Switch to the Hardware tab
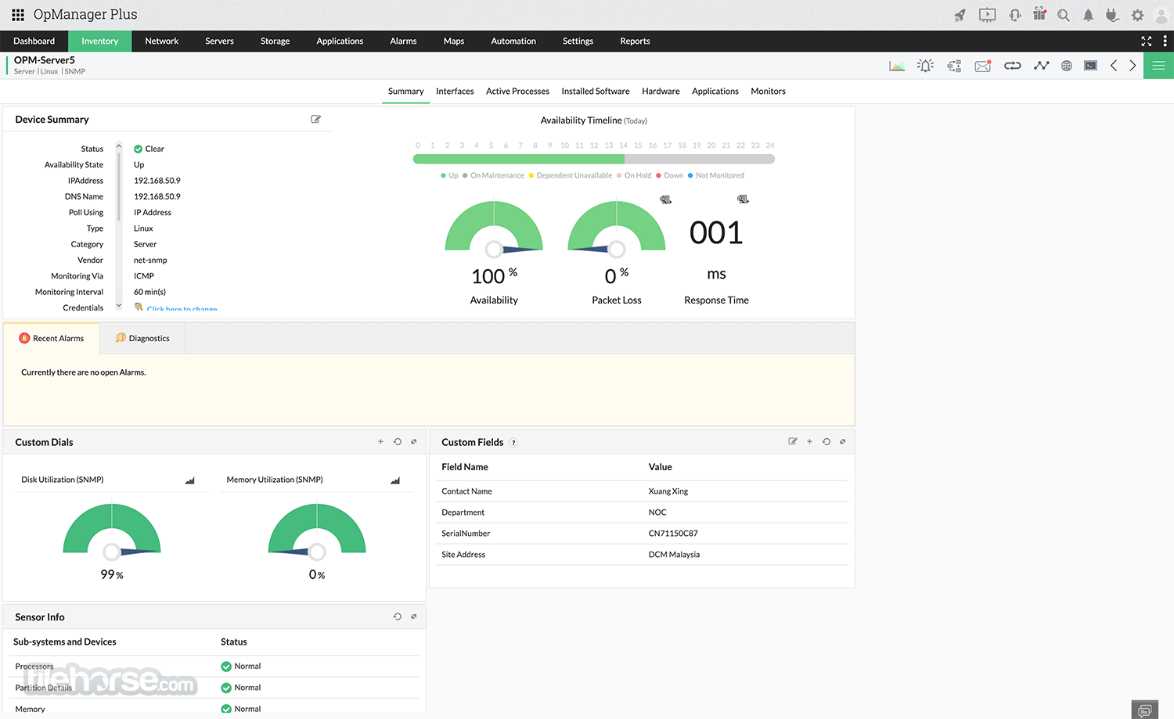Image resolution: width=1174 pixels, height=719 pixels. (x=661, y=92)
